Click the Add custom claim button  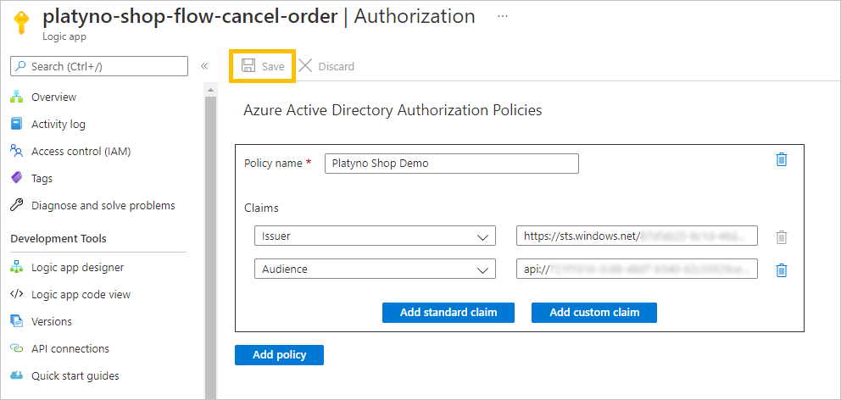point(594,313)
